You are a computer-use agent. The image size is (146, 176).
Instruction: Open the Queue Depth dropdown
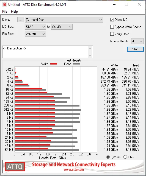137,41
